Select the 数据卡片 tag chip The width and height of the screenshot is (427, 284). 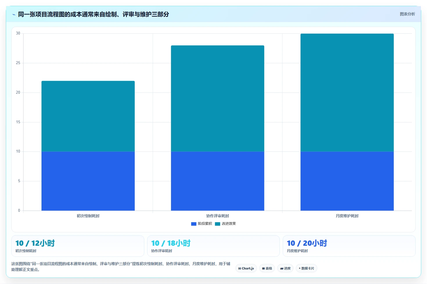pyautogui.click(x=307, y=268)
